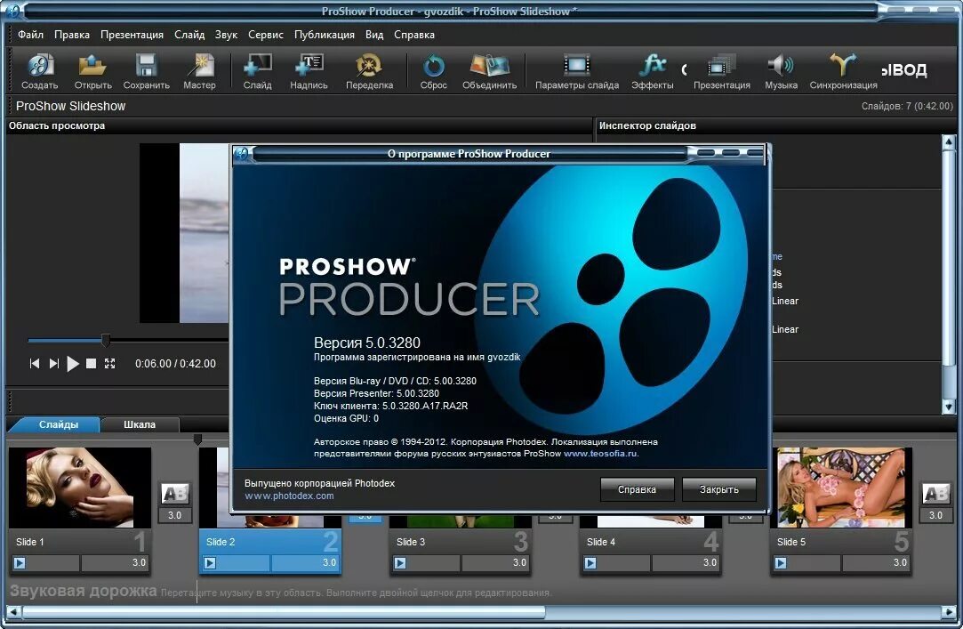The image size is (963, 629).
Task: Click the Создать toolbar icon
Action: 40,71
